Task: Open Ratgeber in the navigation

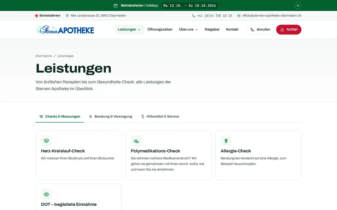Action: pyautogui.click(x=212, y=29)
